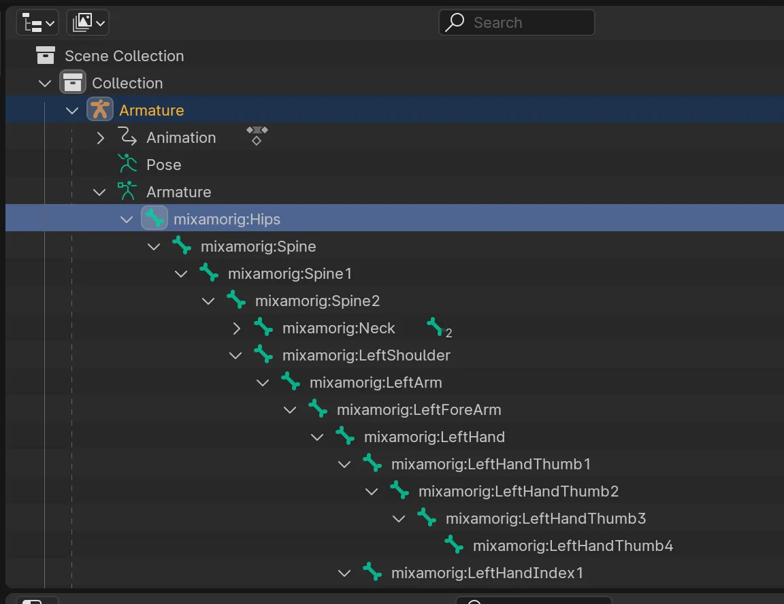Open the outliner editor type dropdown
This screenshot has width=784, height=604.
(37, 23)
